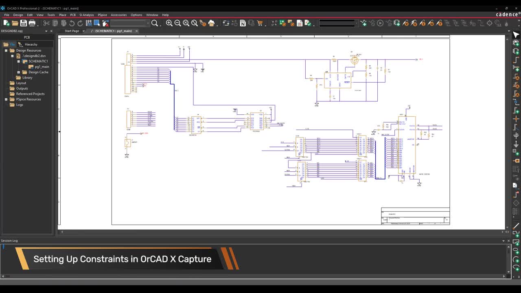Close the Session Log panel
The width and height of the screenshot is (521, 293).
509,241
